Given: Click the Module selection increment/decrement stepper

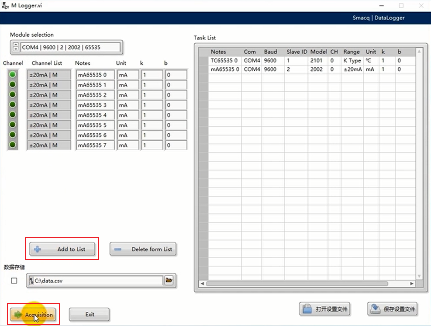Looking at the screenshot, I should (16, 47).
